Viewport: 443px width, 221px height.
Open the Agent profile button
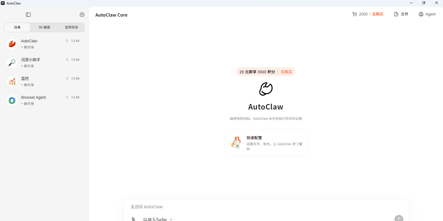click(x=427, y=14)
